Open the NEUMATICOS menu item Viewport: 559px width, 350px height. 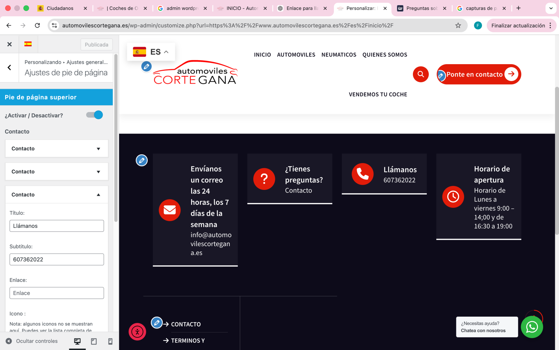click(339, 55)
